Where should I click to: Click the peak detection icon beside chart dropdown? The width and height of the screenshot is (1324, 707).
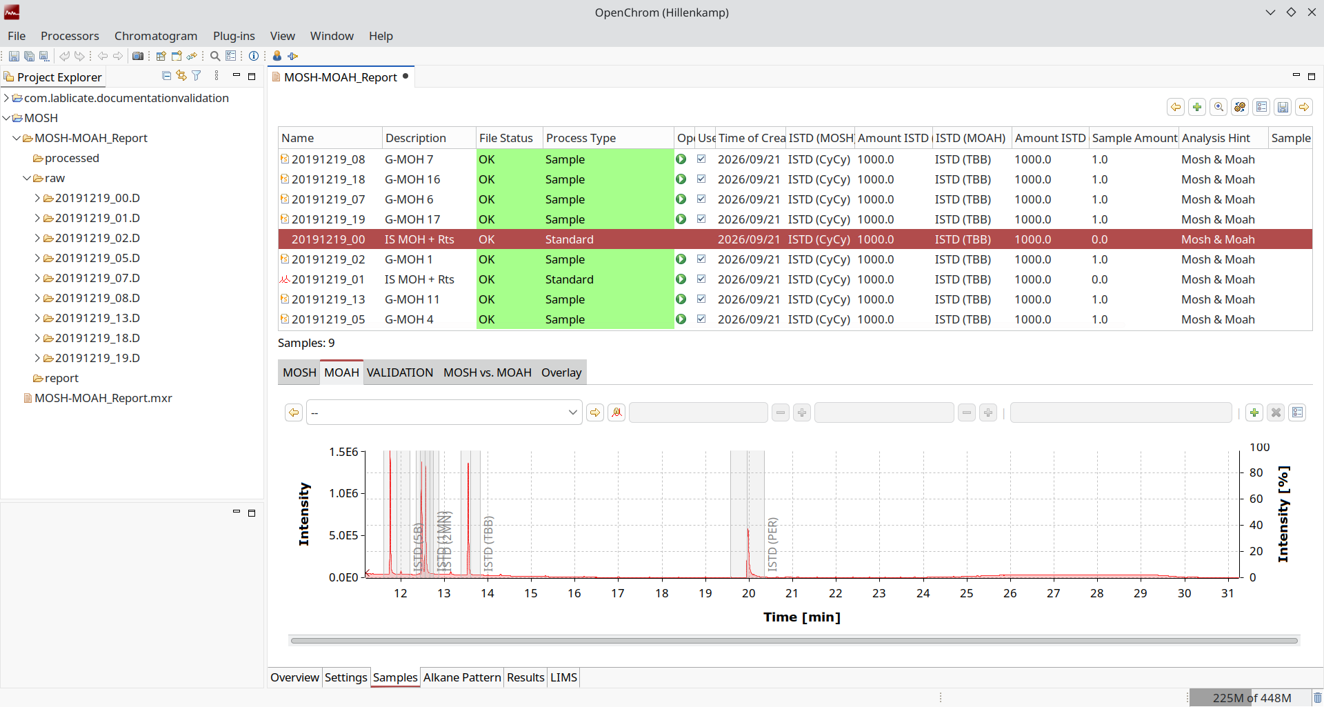pyautogui.click(x=616, y=412)
